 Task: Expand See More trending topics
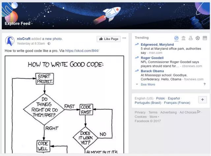pyautogui.click(x=148, y=84)
